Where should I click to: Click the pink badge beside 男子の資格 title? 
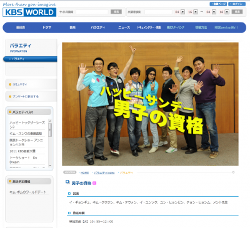click(x=94, y=183)
